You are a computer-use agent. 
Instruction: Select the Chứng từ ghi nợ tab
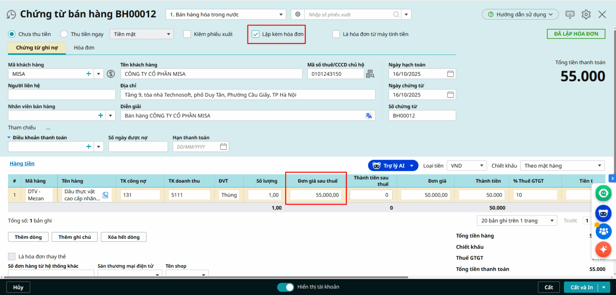[37, 48]
